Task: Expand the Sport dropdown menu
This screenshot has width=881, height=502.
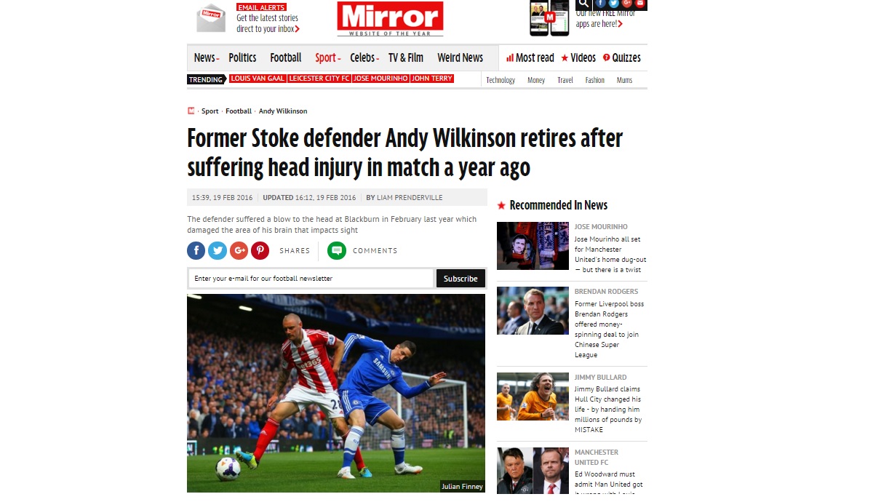Action: [x=327, y=58]
